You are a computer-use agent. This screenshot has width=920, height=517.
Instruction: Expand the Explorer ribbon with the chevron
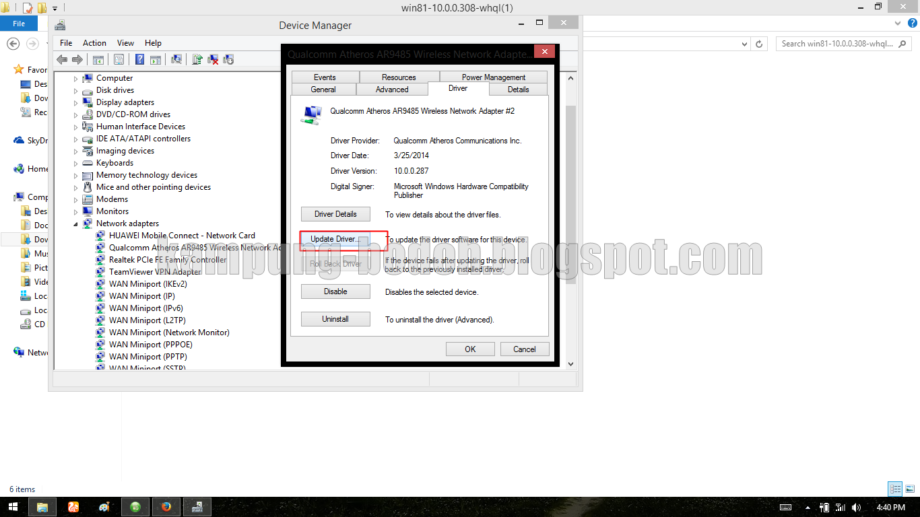[x=897, y=24]
